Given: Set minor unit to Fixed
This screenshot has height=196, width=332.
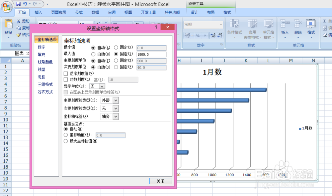Looking at the screenshot, I should (116, 67).
